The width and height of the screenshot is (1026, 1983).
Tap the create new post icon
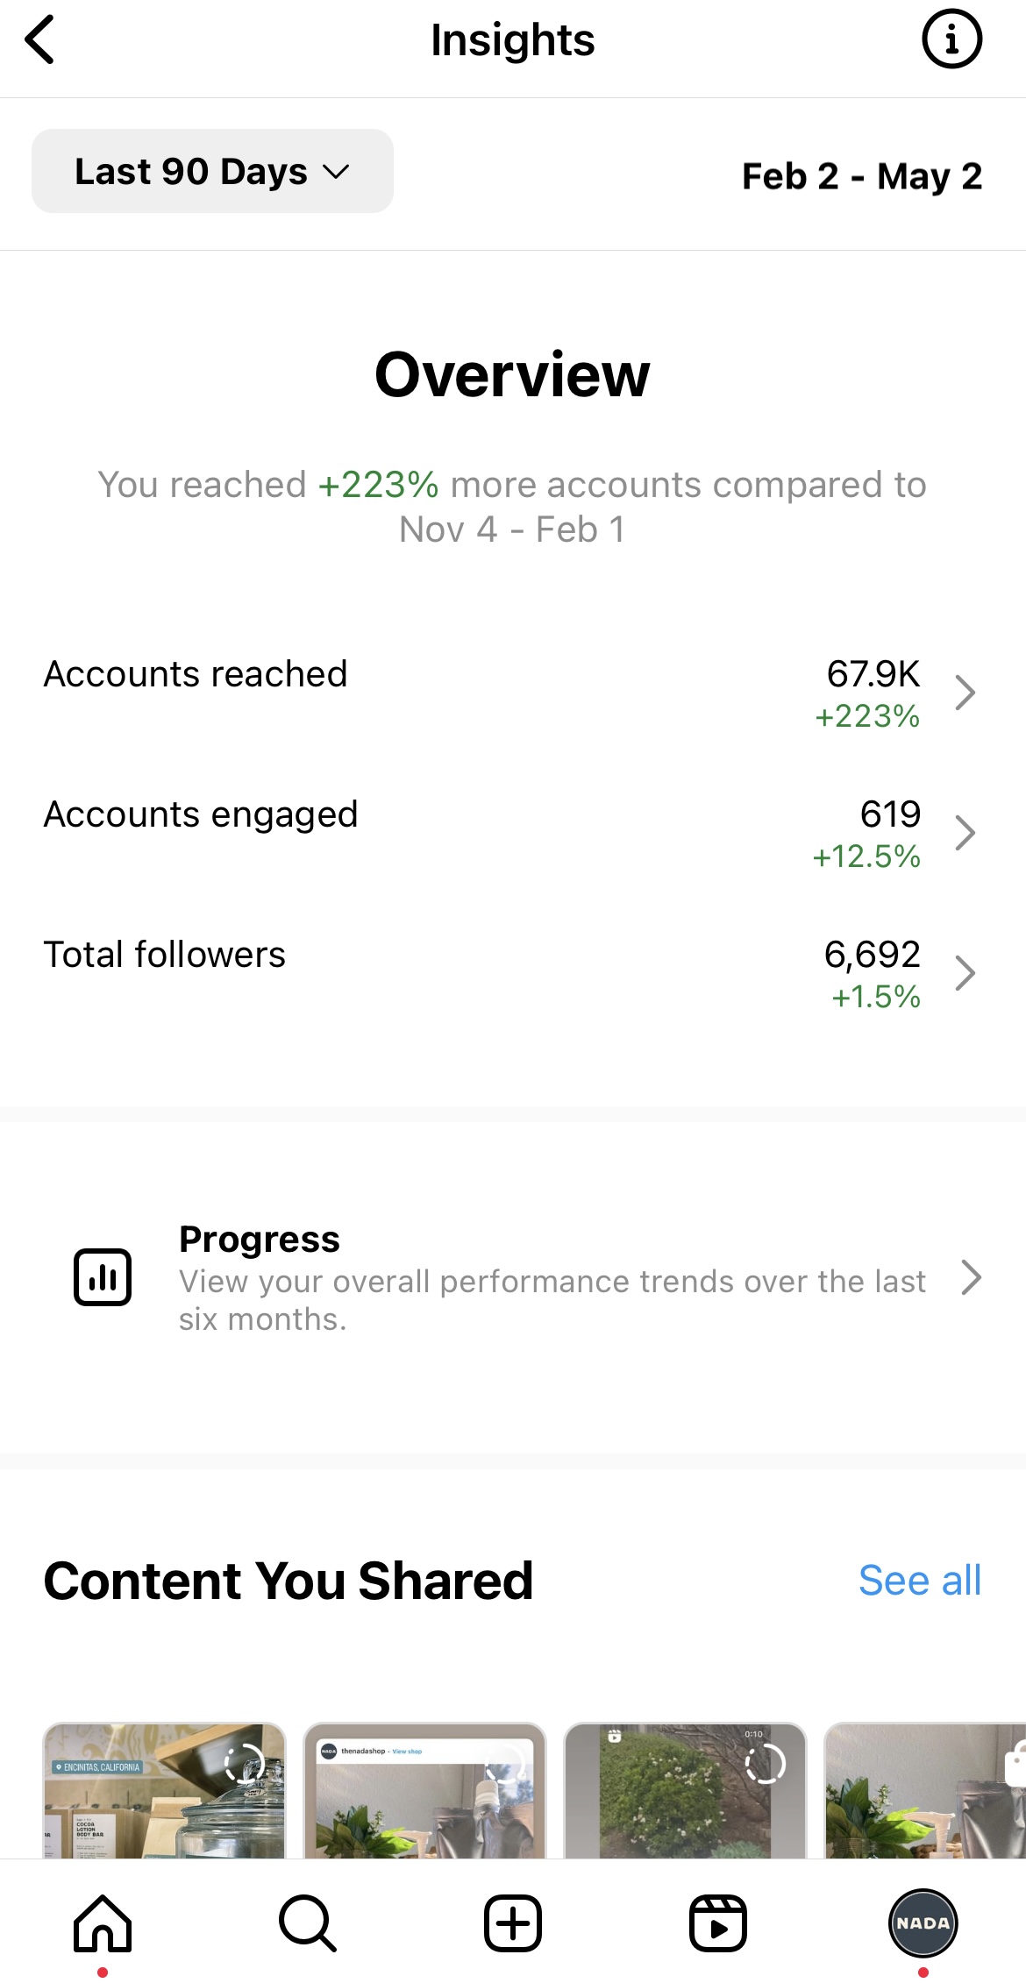(x=513, y=1923)
